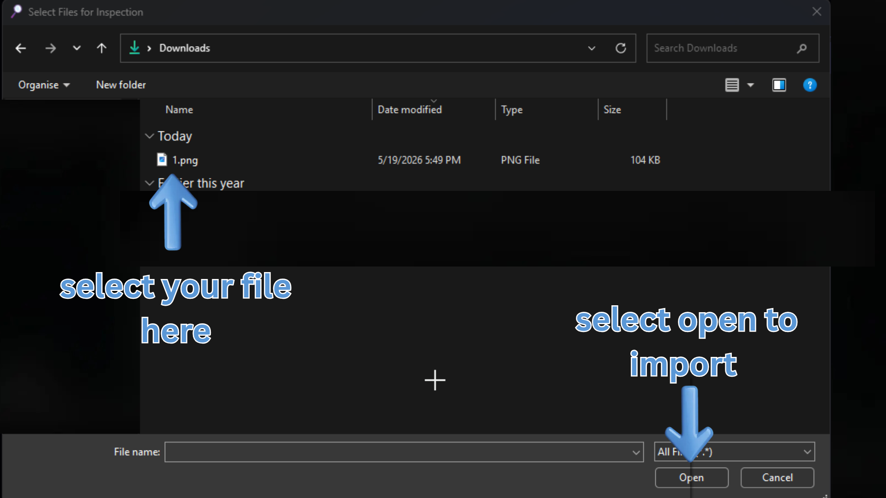Click the PNG File type cell
886x498 pixels.
pos(520,160)
